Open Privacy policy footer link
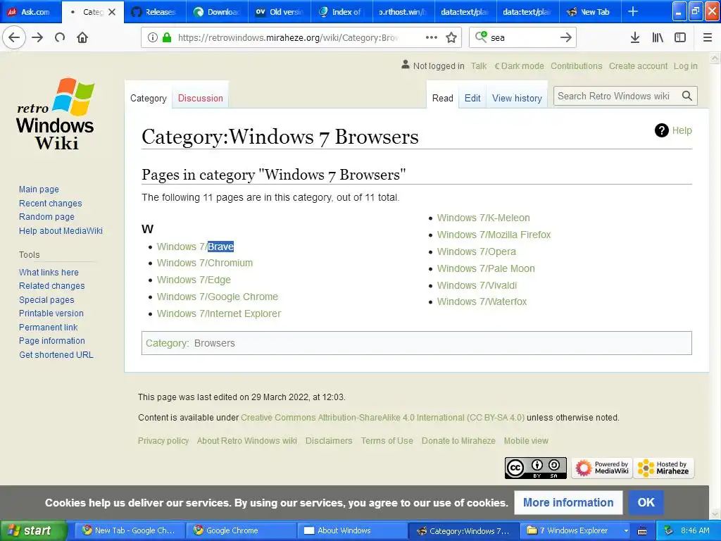The image size is (721, 541). (x=163, y=441)
